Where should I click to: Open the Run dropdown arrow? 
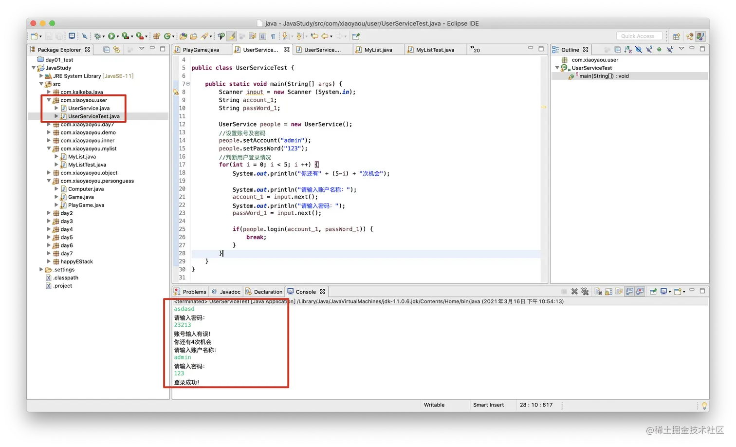pyautogui.click(x=117, y=37)
